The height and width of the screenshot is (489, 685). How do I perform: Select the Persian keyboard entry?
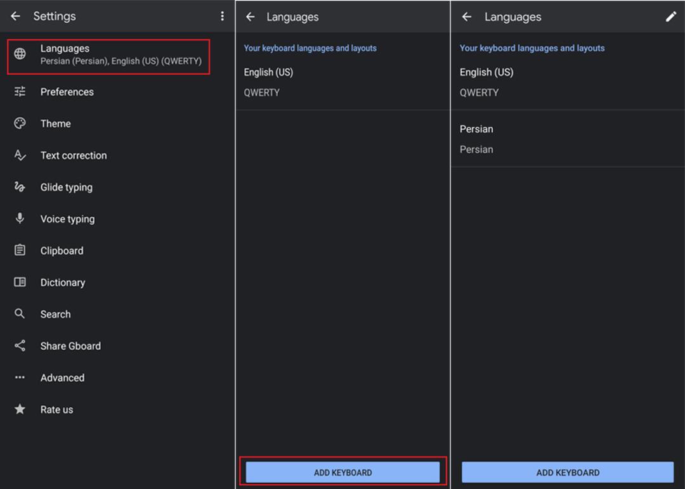coord(568,139)
